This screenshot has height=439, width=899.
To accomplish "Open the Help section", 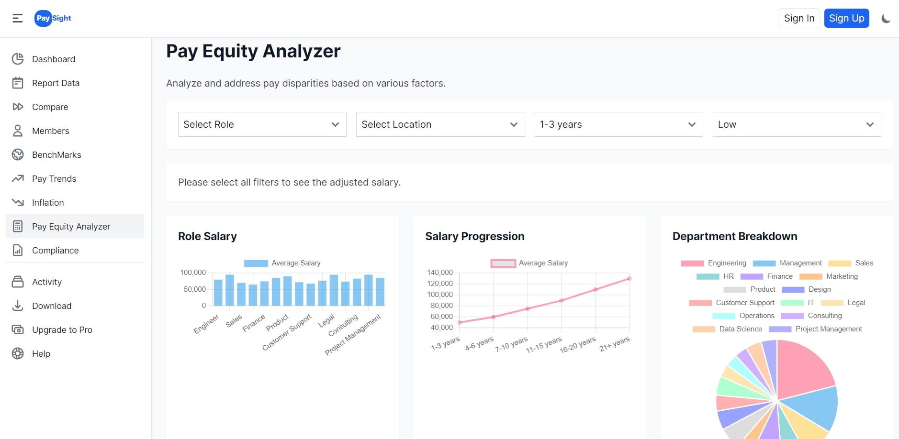I will pyautogui.click(x=75, y=353).
